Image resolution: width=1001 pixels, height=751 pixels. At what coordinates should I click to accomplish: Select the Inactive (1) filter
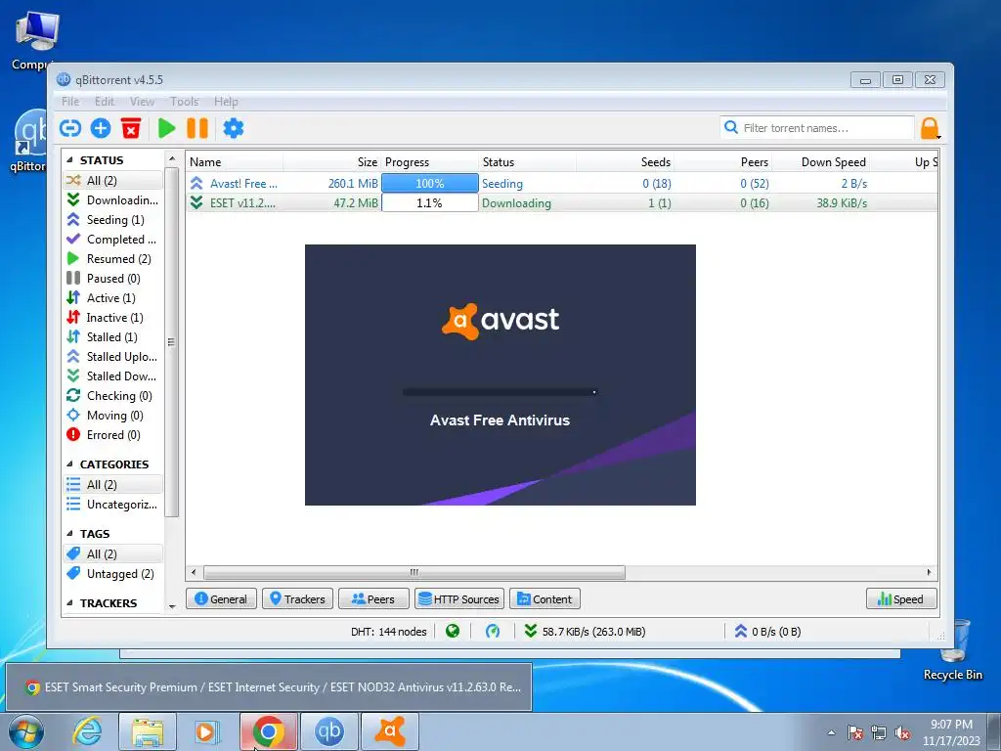click(113, 318)
